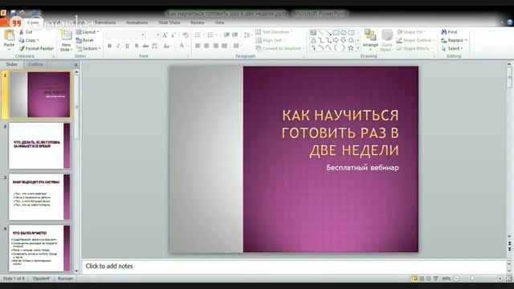This screenshot has height=289, width=514.
Task: Select the Down Arrow shape
Action: 343,40
